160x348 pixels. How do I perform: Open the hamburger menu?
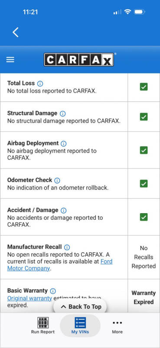tap(10, 60)
